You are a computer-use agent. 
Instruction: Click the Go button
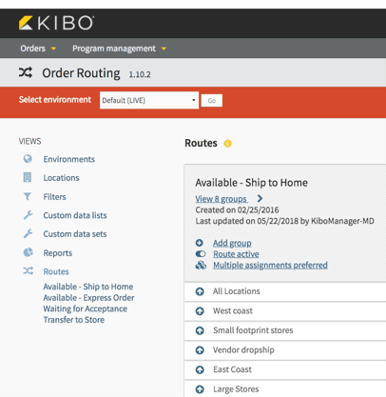point(212,101)
